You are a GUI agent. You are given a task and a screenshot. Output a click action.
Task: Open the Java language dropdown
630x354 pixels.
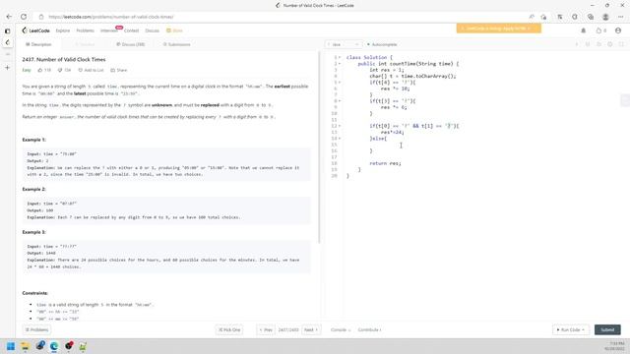click(344, 44)
